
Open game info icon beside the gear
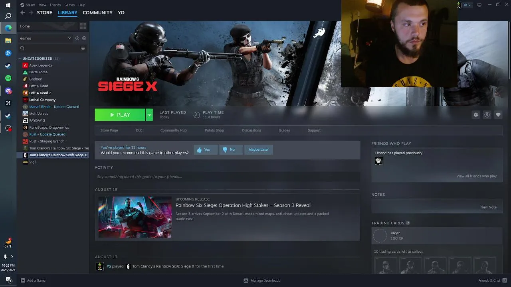coord(487,115)
